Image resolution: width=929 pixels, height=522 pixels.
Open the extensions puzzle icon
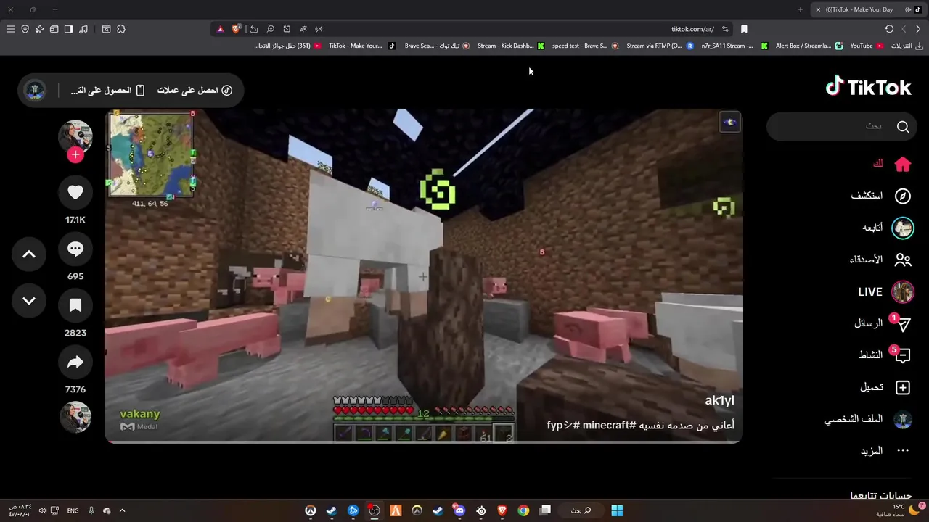[x=121, y=29]
